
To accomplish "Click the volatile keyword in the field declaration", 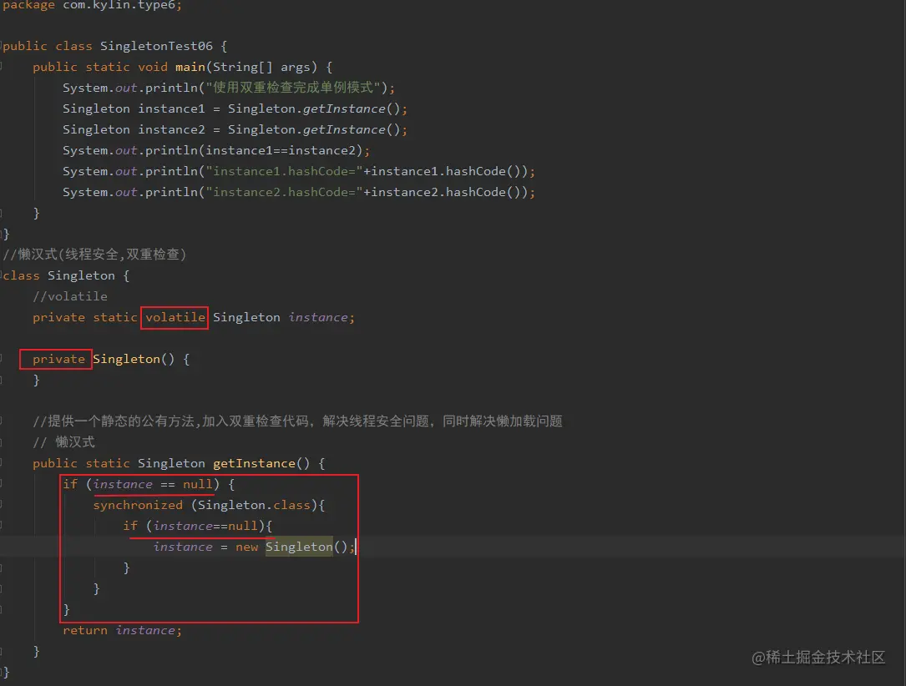I will pos(175,317).
